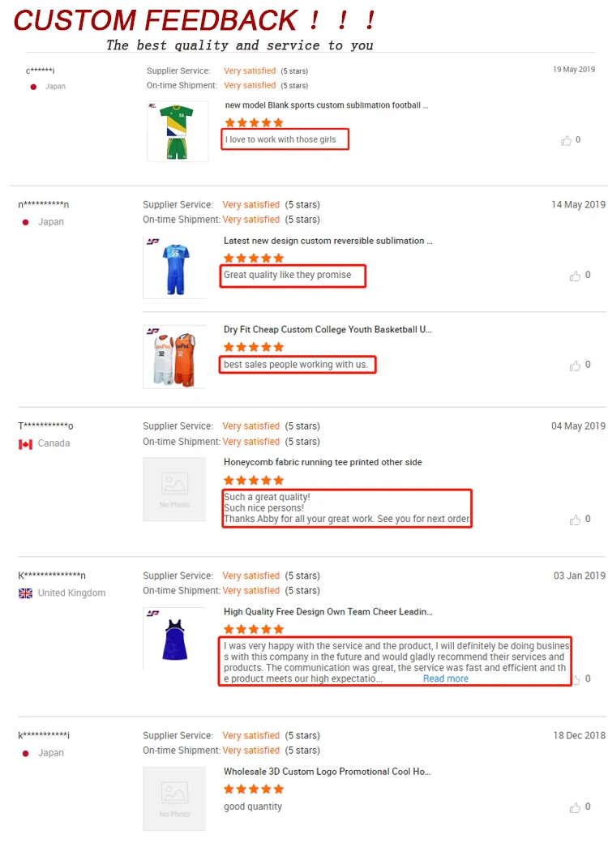
Task: Click thumbs-up on "Great quality like they promise" review
Action: (x=575, y=276)
